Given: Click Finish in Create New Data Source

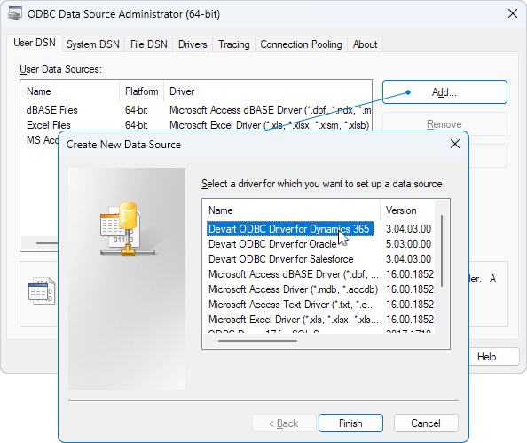Looking at the screenshot, I should point(350,423).
